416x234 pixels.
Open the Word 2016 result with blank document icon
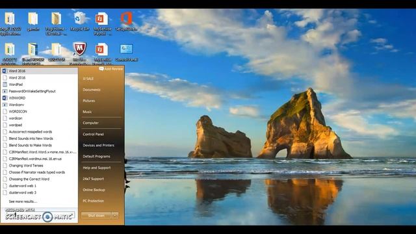(x=39, y=78)
